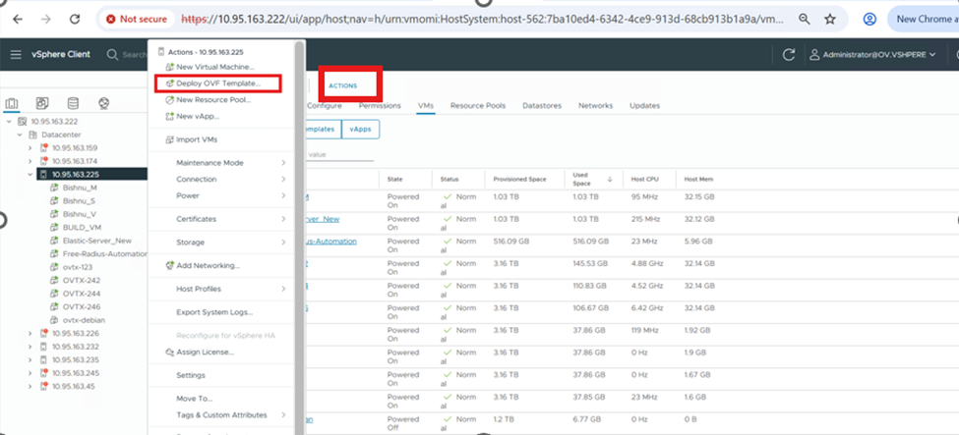The image size is (959, 435).
Task: Click the ACTIONS button
Action: click(343, 85)
